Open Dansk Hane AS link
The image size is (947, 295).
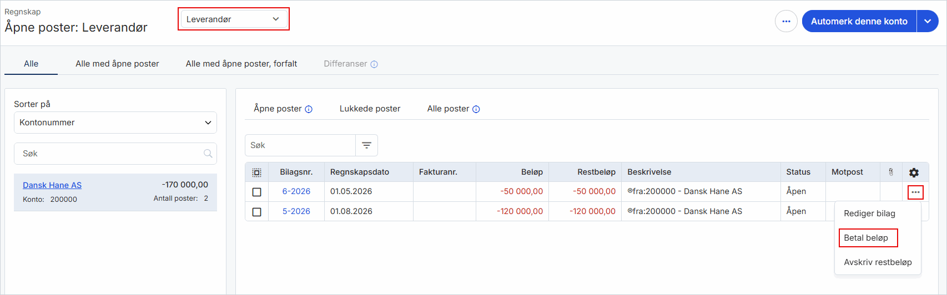click(52, 185)
